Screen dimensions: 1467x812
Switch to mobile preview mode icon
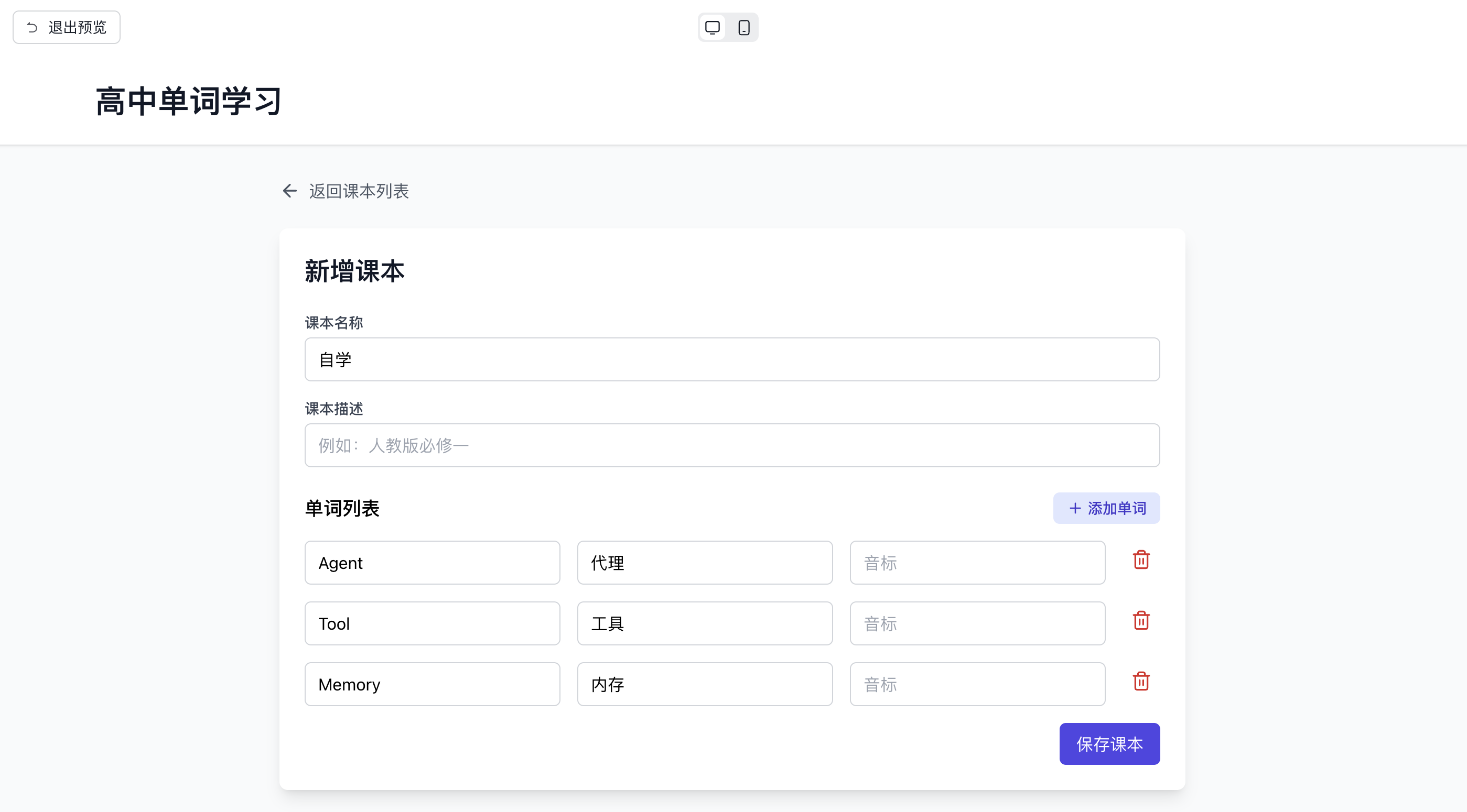point(744,27)
